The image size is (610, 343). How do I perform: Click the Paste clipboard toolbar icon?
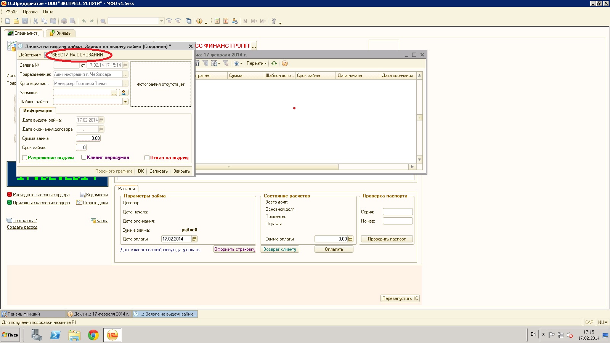click(x=53, y=21)
